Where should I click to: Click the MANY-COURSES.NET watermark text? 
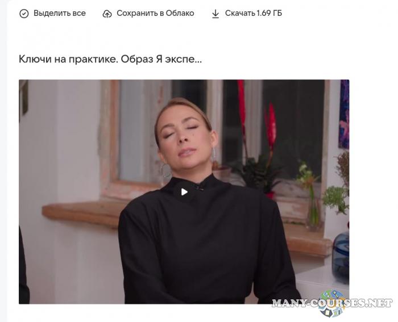(x=332, y=303)
